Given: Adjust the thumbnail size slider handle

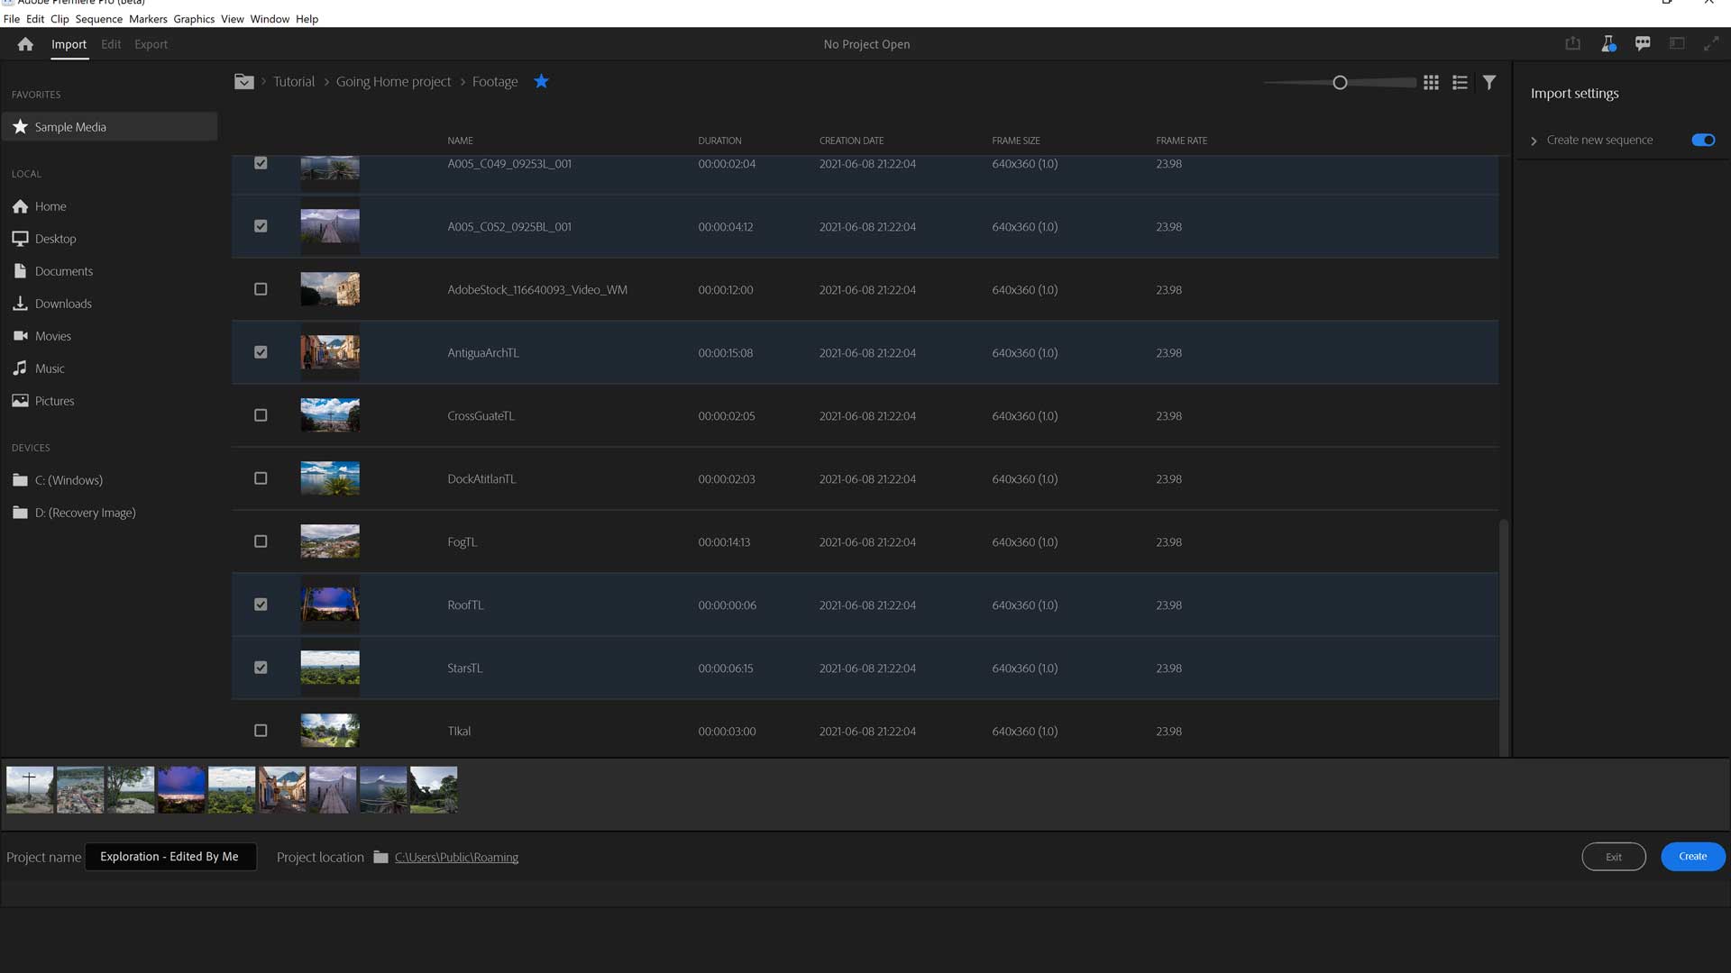Looking at the screenshot, I should tap(1340, 82).
